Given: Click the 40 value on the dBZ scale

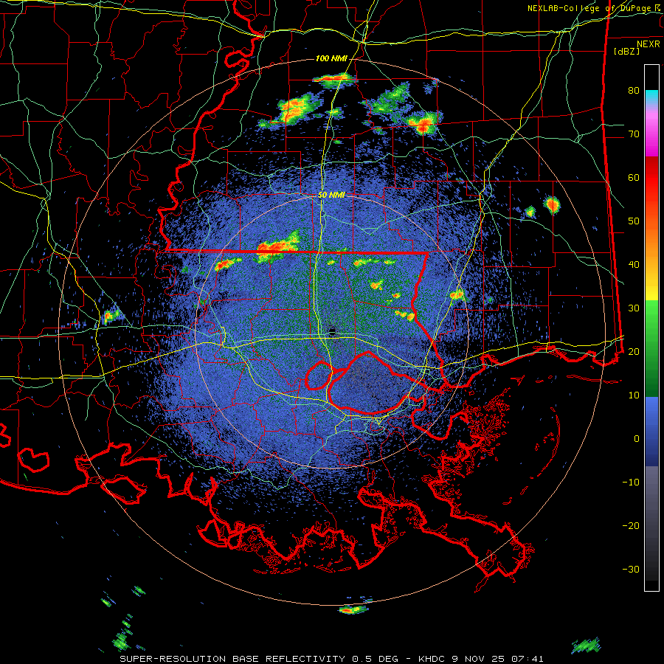Looking at the screenshot, I should [x=634, y=264].
